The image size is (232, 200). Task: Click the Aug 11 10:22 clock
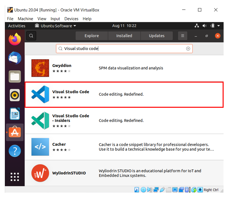tap(124, 26)
